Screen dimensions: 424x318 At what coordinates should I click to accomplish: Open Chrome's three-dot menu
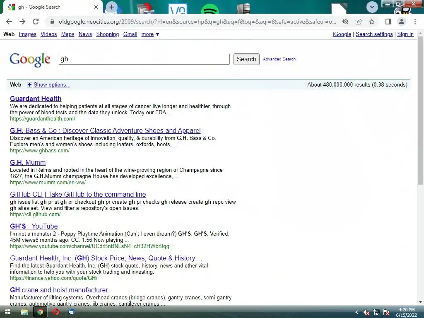(415, 22)
